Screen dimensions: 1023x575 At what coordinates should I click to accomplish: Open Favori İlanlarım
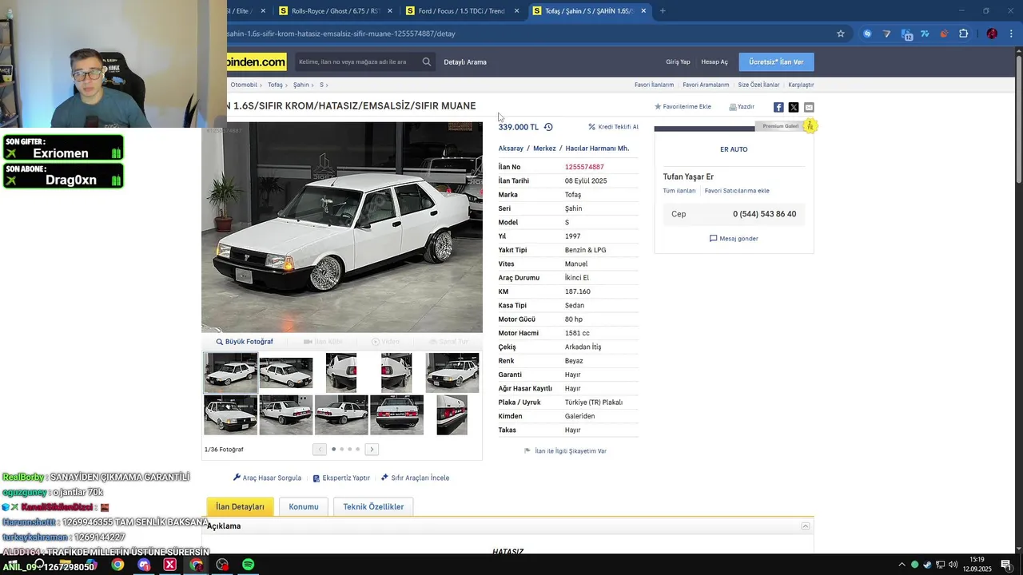point(654,85)
